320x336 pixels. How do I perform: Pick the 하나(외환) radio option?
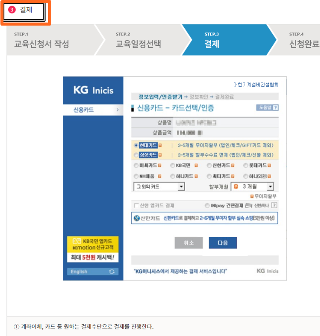pyautogui.click(x=245, y=176)
